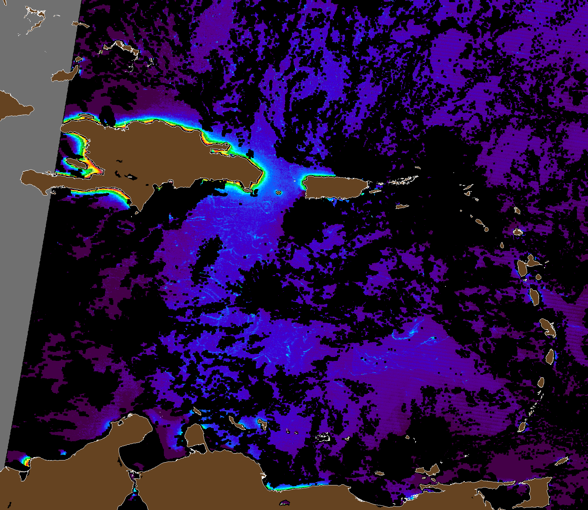Click the cyan coastal band along Venezuela's shore

[296, 486]
